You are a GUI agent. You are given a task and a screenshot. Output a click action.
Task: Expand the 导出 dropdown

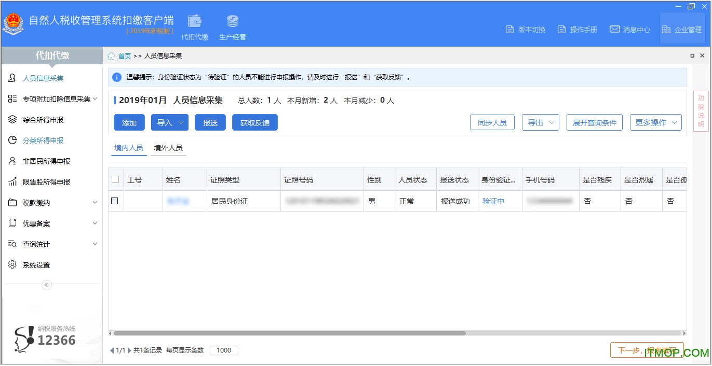[540, 123]
